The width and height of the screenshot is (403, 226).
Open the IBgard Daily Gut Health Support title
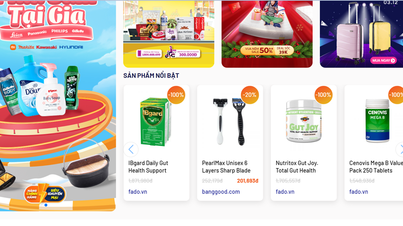tap(148, 167)
